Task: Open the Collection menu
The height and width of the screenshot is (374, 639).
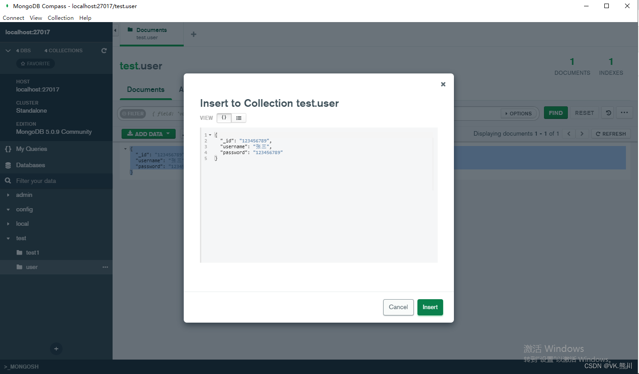Action: click(x=61, y=18)
